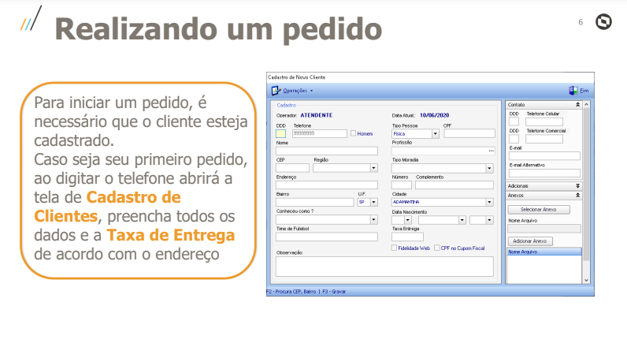Click the Time de Futebol field
Viewport: 627px width, 351px height.
(327, 237)
